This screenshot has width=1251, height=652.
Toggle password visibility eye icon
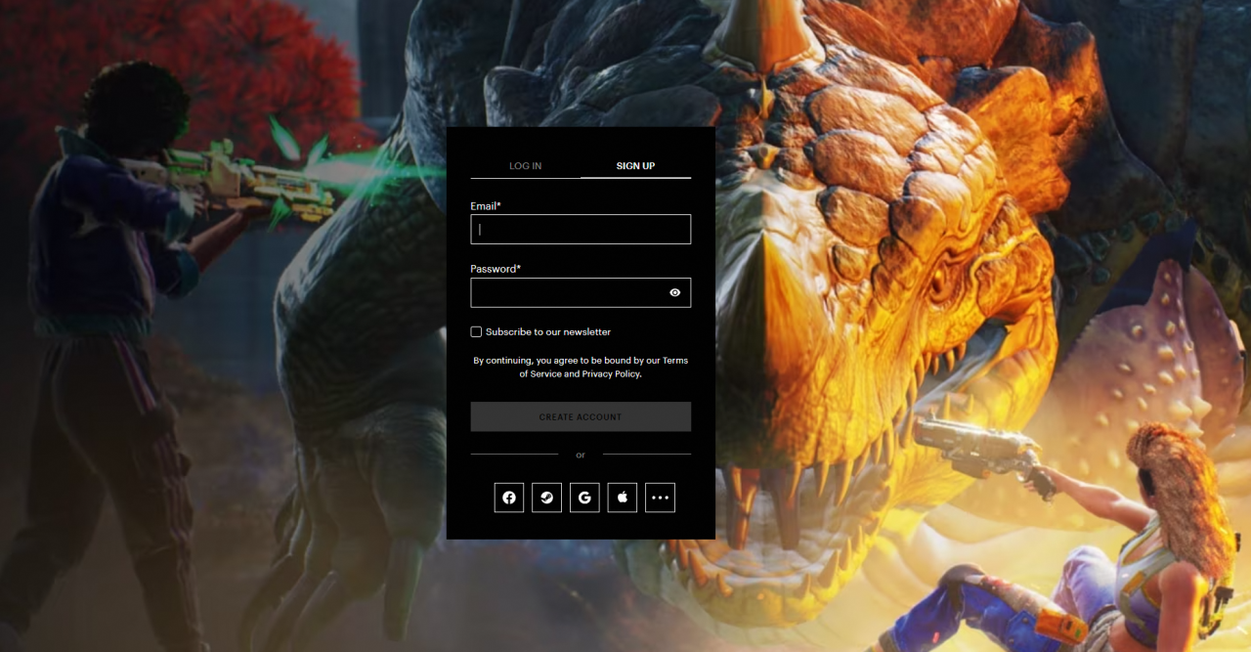674,292
